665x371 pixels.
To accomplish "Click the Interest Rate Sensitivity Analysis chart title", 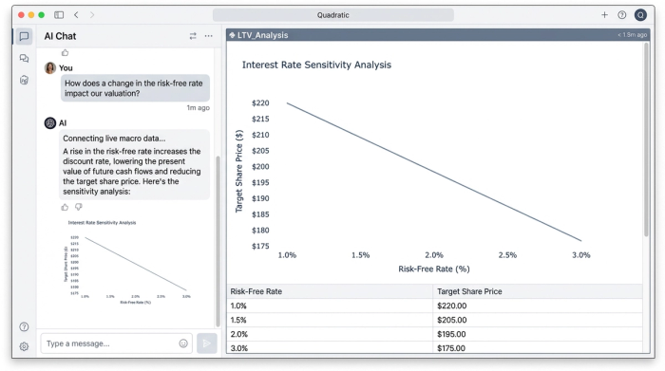I will (x=316, y=65).
